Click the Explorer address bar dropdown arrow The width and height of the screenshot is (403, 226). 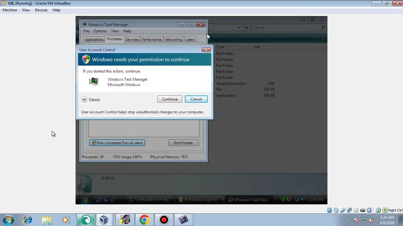coord(239,28)
